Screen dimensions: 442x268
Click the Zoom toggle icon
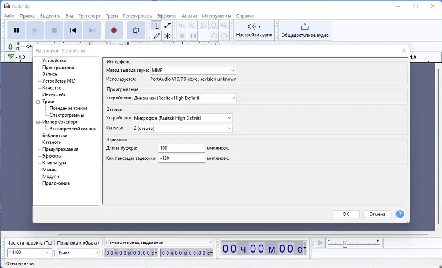224,26
